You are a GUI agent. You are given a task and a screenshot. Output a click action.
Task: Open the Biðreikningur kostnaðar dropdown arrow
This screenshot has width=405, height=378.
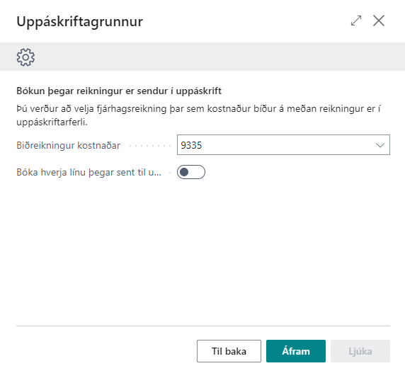(380, 145)
